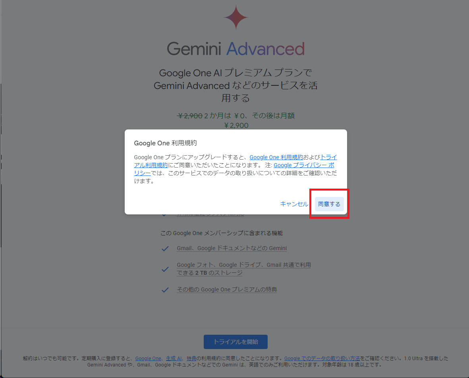Click the 2 TB のストレージ feature text
Screen dimensions: 469x378
click(x=244, y=269)
